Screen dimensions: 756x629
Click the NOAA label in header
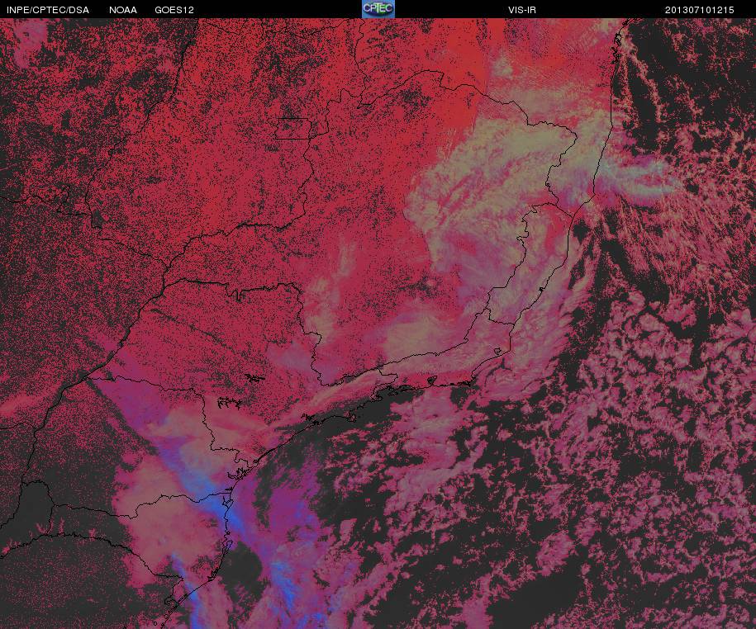click(x=122, y=10)
